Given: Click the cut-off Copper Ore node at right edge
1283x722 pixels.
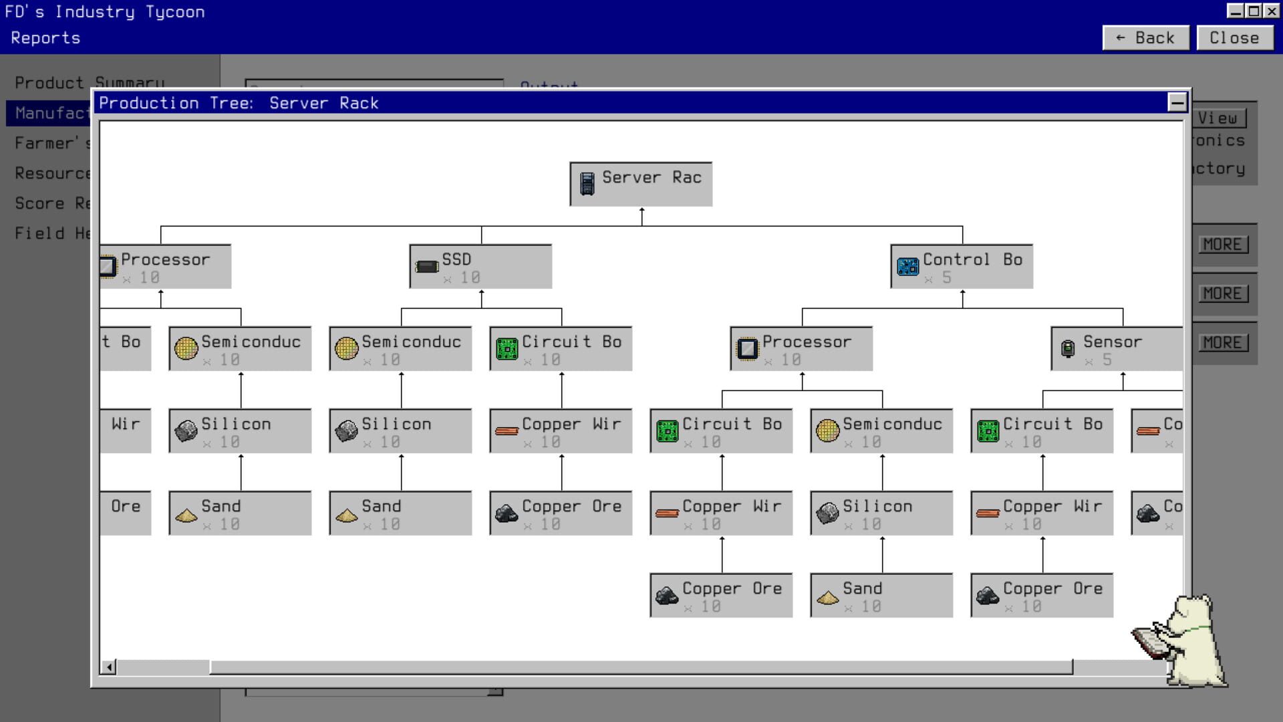Looking at the screenshot, I should coord(1157,513).
